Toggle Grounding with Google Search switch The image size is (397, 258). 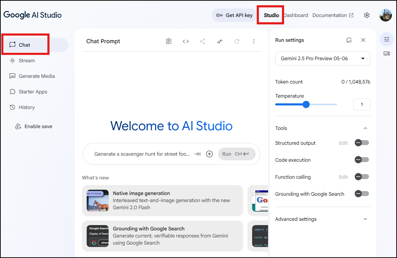tap(361, 194)
